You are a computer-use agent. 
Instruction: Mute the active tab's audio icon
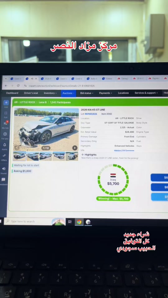tap(32, 79)
